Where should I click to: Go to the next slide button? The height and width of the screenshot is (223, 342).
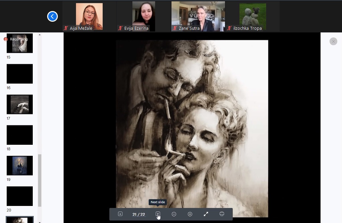click(x=158, y=214)
